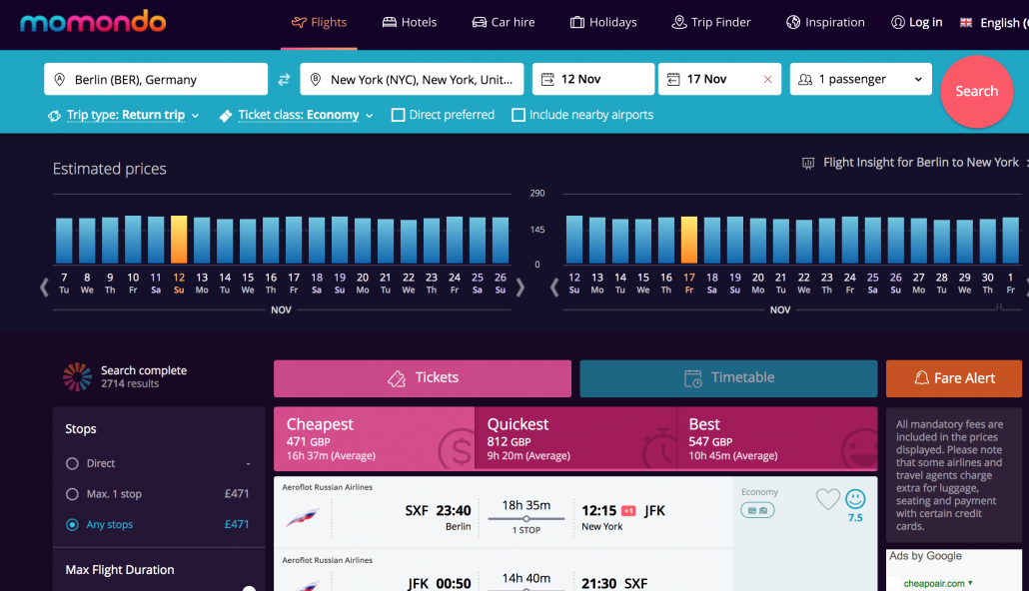Click the Flight Insight screen icon
The width and height of the screenshot is (1029, 591).
[x=807, y=162]
